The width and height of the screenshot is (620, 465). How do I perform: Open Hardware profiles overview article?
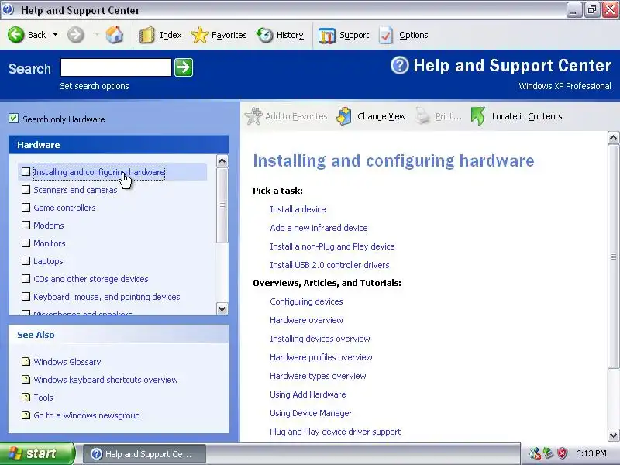[x=321, y=357]
